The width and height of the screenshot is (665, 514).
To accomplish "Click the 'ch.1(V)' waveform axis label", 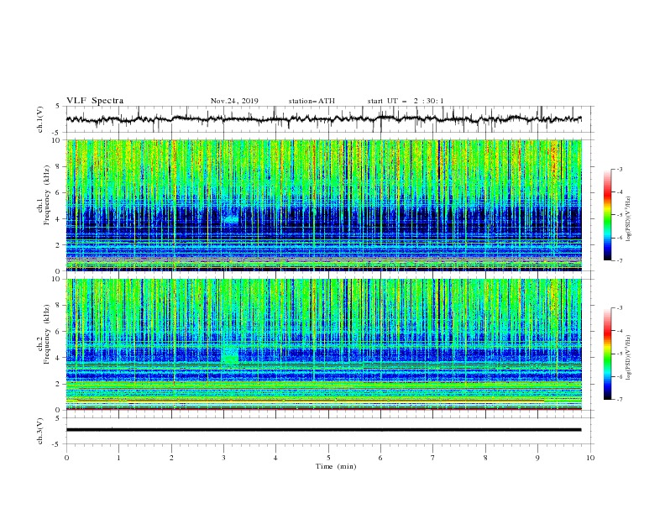I will tap(40, 119).
